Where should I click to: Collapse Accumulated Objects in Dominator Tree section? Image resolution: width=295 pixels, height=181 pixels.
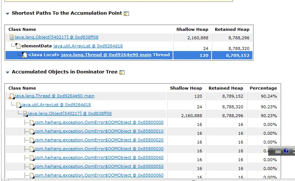point(7,72)
